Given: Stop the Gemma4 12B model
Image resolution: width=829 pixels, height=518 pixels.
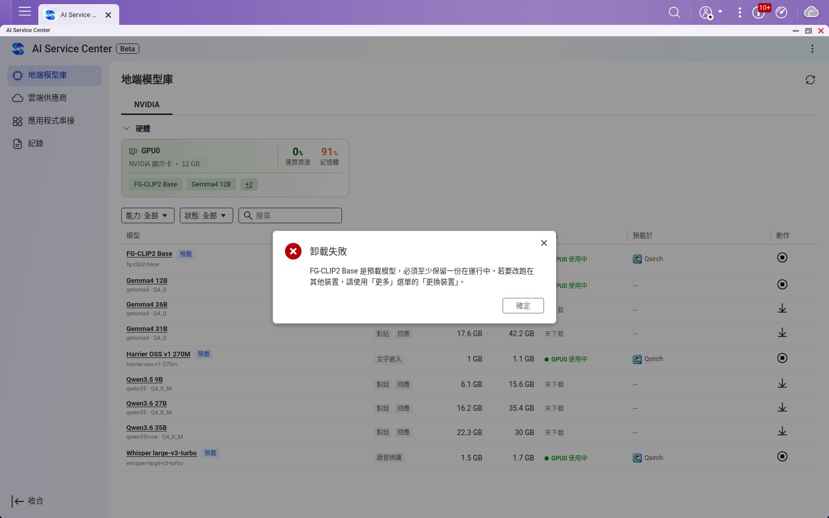Looking at the screenshot, I should 782,284.
